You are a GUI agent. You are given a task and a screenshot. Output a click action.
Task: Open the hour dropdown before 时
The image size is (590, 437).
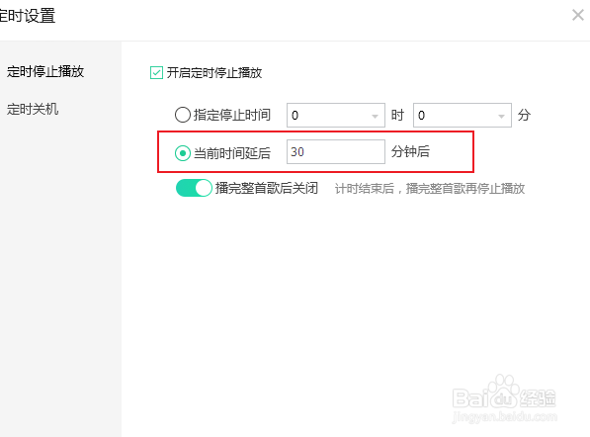tap(336, 115)
